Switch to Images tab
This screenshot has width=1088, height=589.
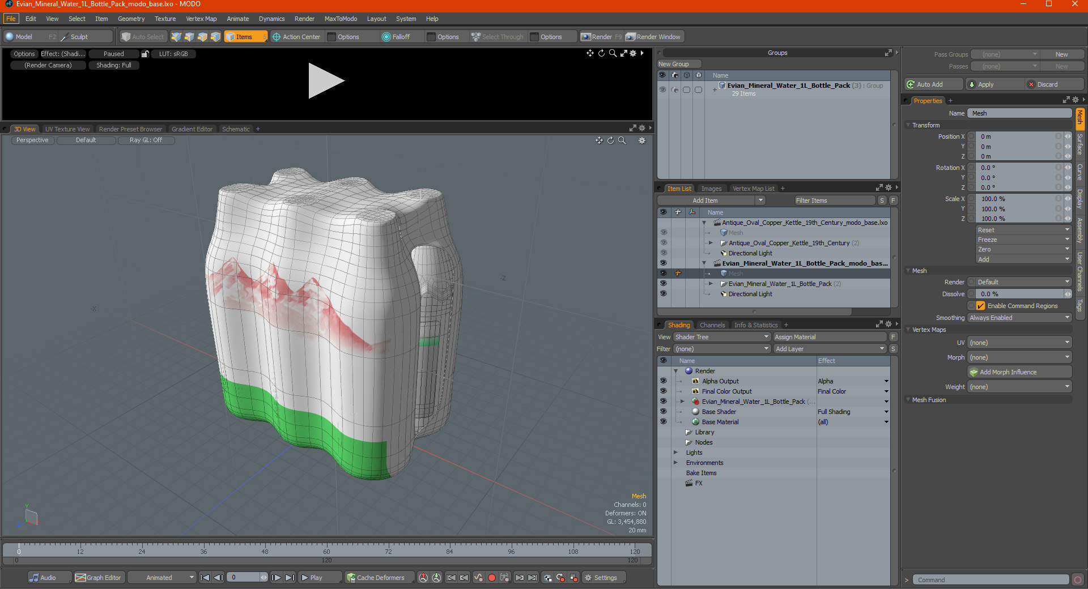(711, 189)
